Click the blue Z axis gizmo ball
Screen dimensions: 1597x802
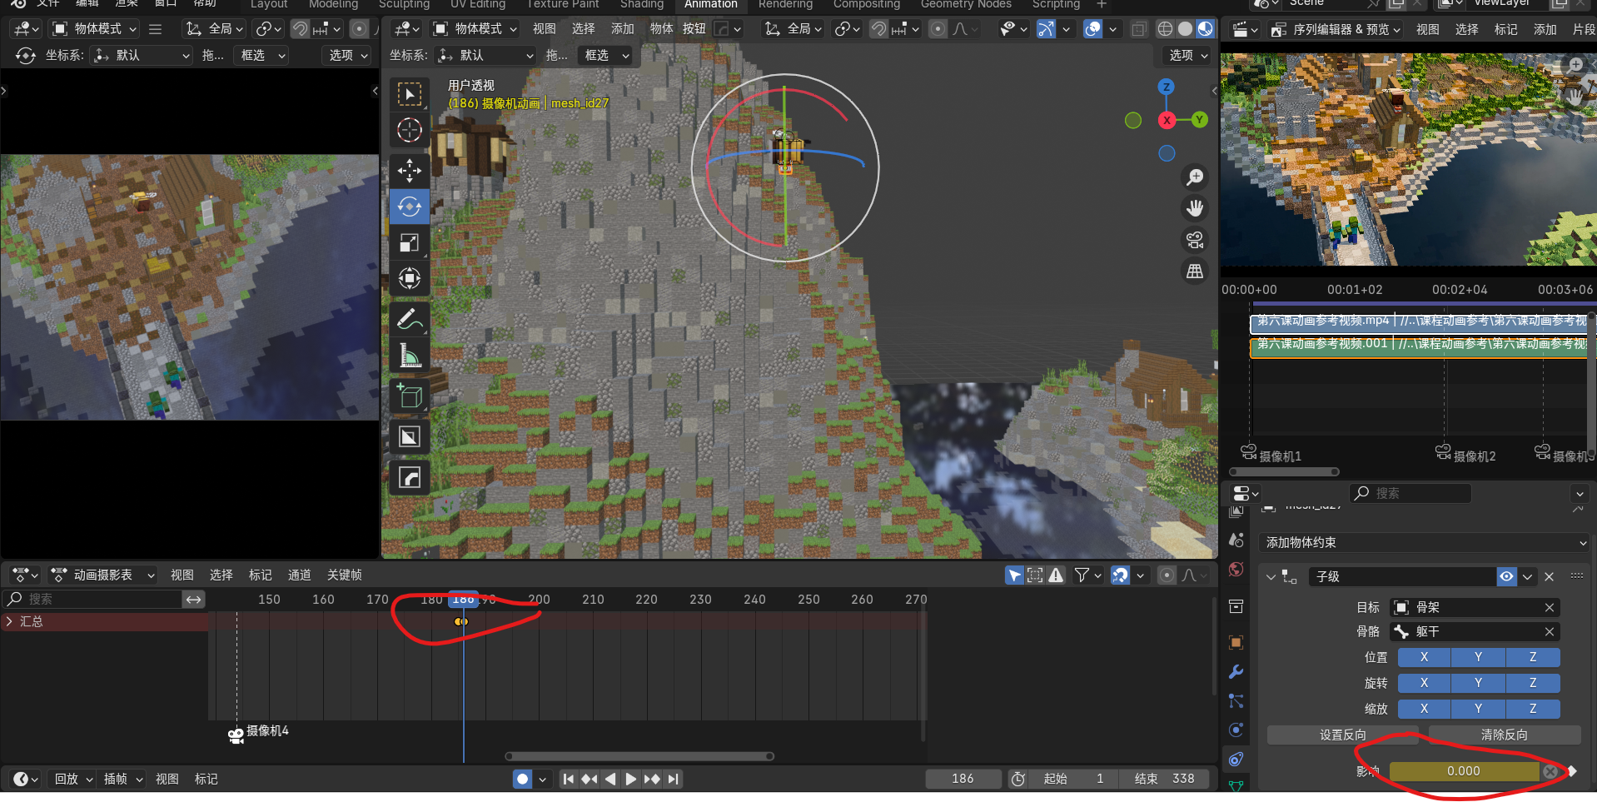pyautogui.click(x=1167, y=87)
